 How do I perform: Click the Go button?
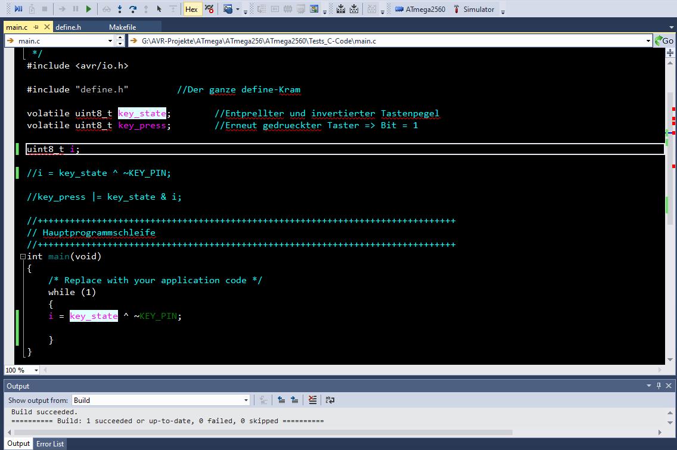point(664,41)
